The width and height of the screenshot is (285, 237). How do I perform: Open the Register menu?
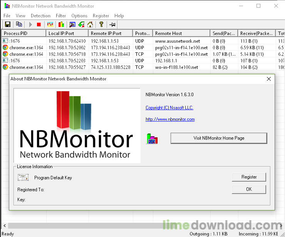[101, 16]
